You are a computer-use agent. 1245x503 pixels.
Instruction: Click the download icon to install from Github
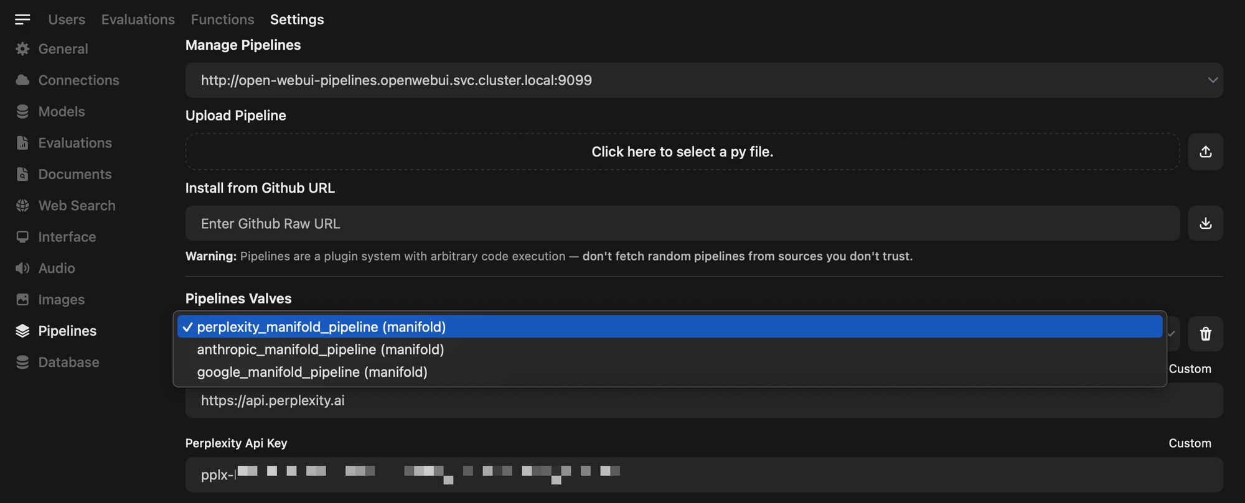[1205, 223]
